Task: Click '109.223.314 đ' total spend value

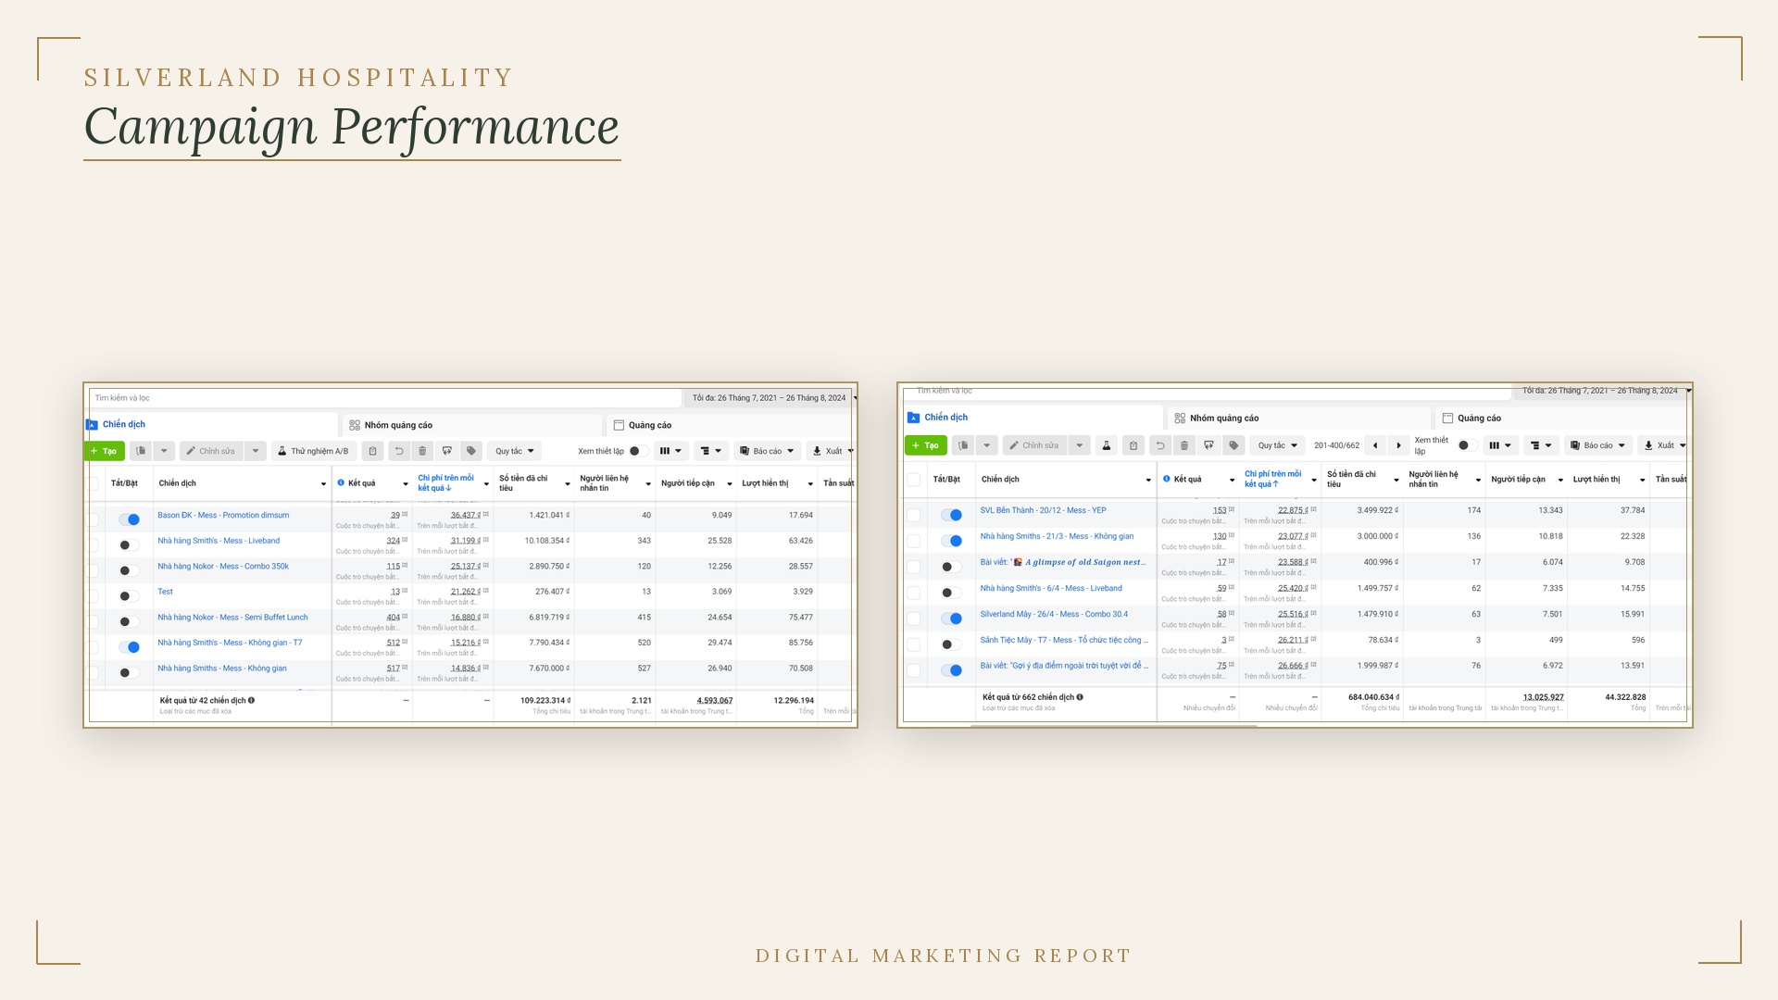Action: click(545, 700)
